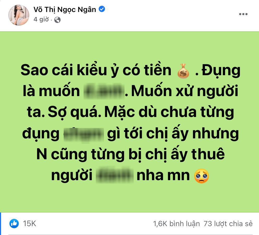Open Võ Thị Ngọc Ngân's profile picture
The image size is (259, 235).
19,15
